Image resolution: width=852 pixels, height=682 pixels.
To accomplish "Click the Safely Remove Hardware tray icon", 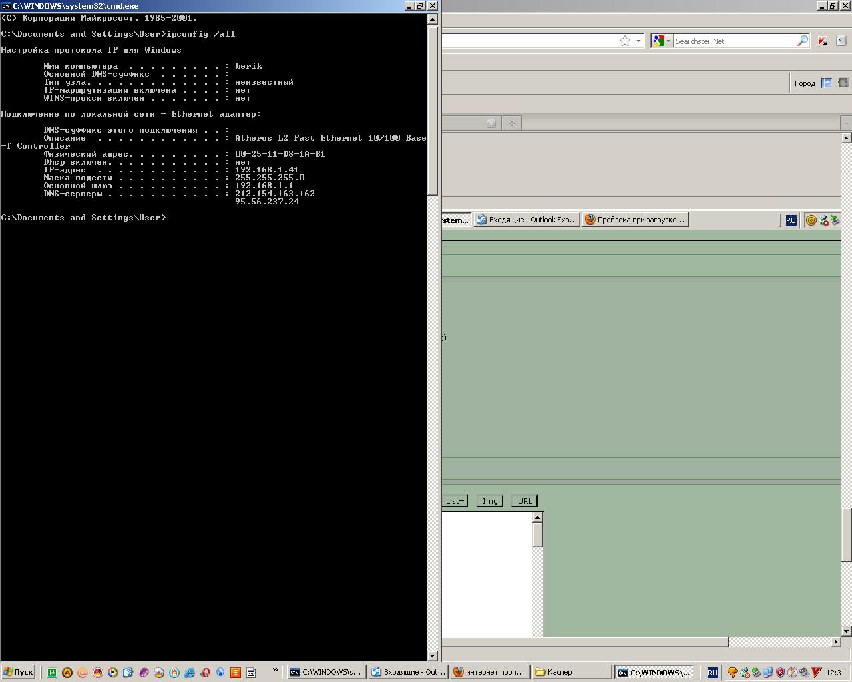I will coord(757,673).
